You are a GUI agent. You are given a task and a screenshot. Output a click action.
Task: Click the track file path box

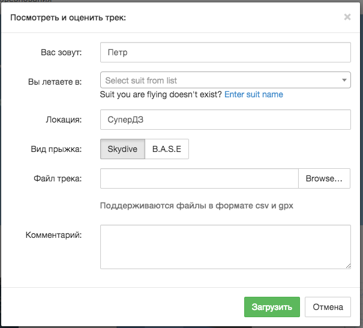(199, 178)
